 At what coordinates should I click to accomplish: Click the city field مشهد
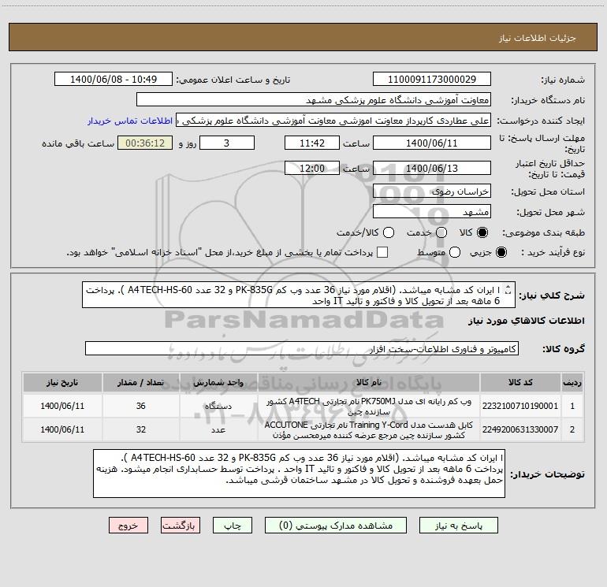pos(432,212)
